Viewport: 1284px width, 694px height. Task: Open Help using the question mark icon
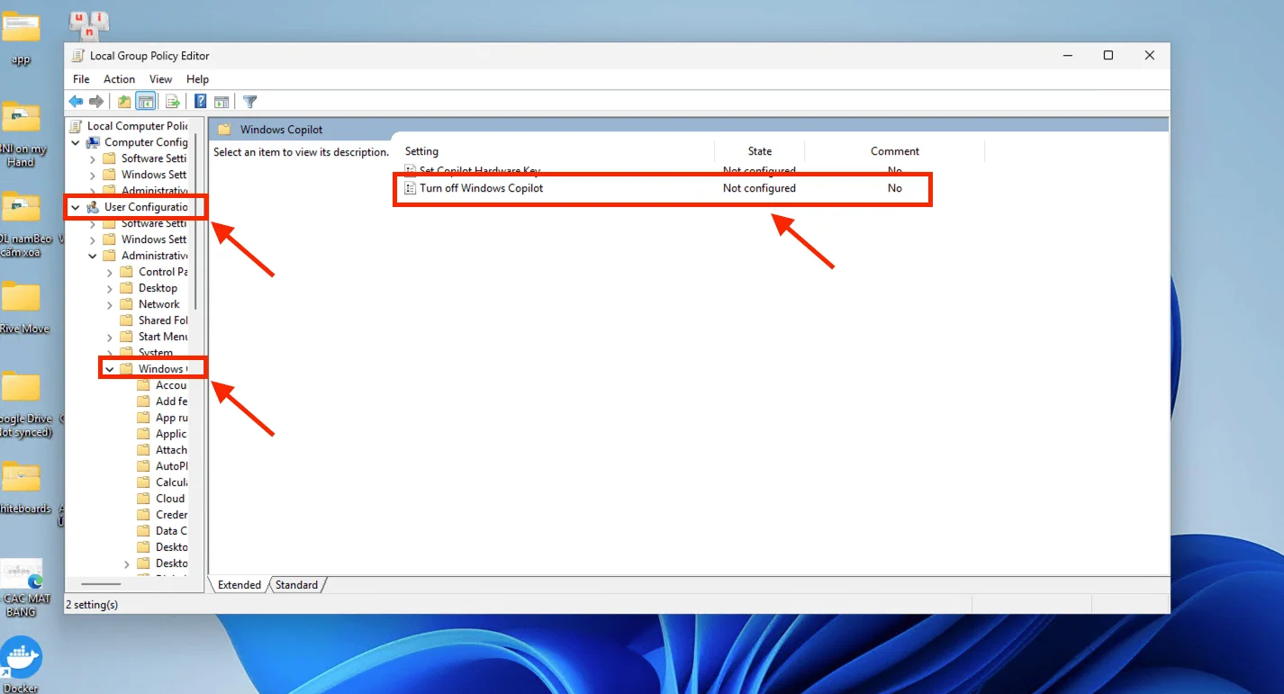point(199,101)
